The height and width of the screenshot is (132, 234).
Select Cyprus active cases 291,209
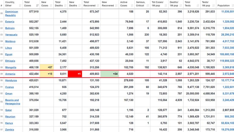(x=128, y=87)
